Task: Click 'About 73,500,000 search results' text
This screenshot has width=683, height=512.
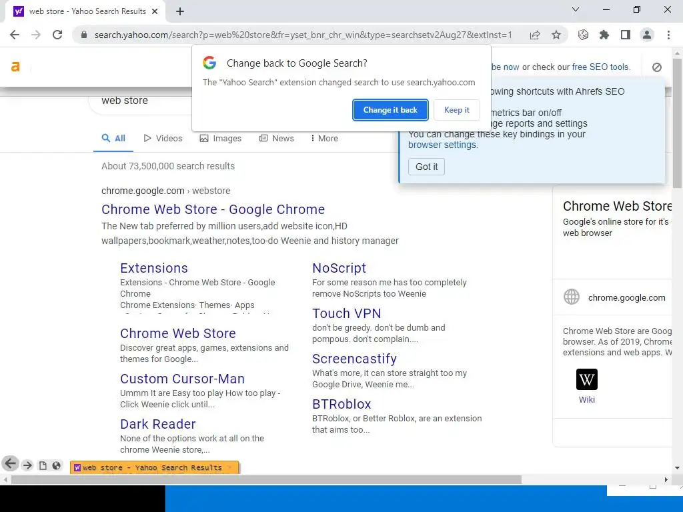Action: [x=167, y=166]
